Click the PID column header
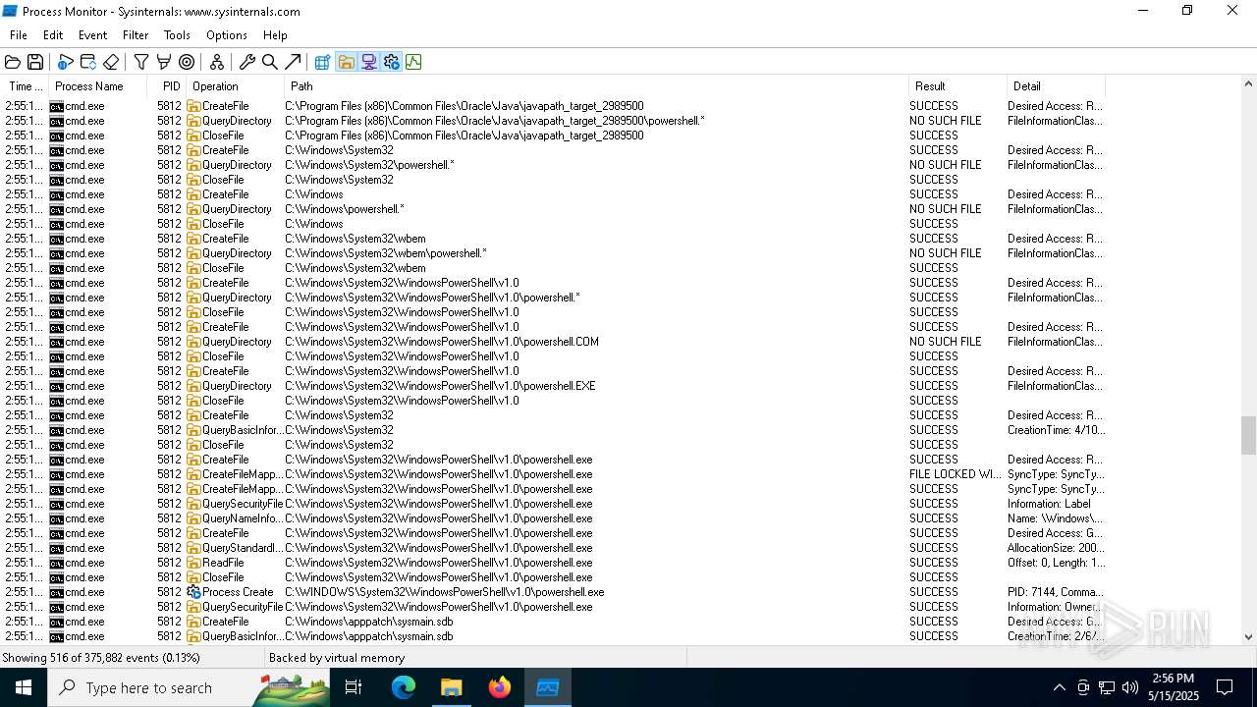Image resolution: width=1257 pixels, height=707 pixels. 168,86
